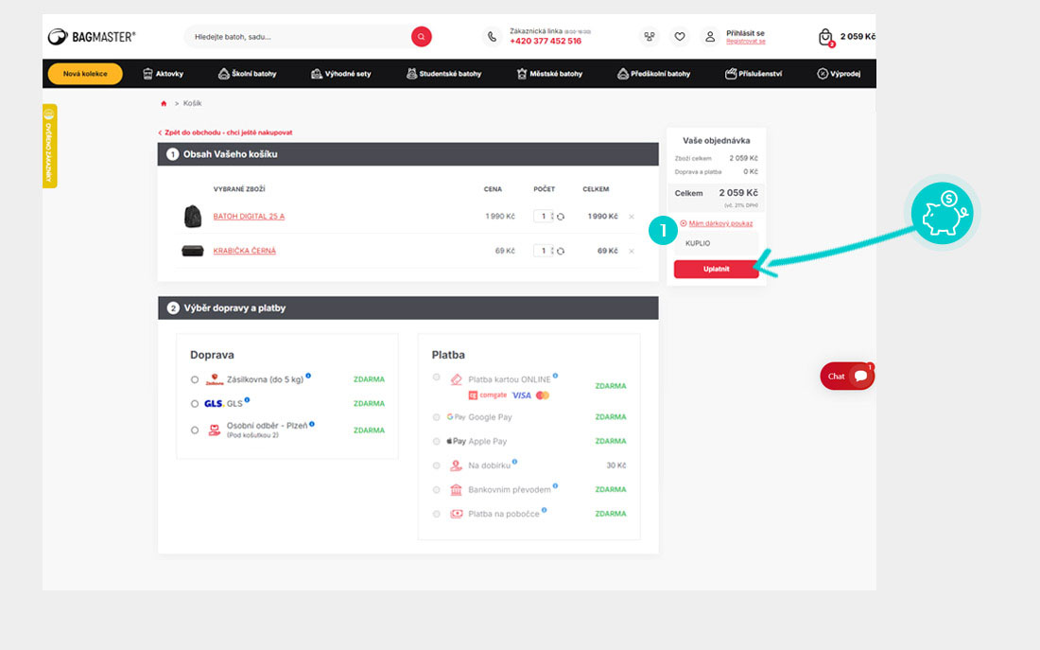This screenshot has height=650, width=1040.
Task: Open Školní batohy menu category
Action: tap(248, 74)
